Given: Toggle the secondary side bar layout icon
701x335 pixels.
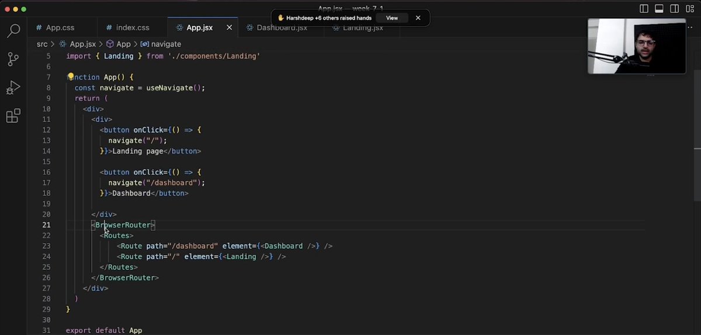Looking at the screenshot, I should coord(674,9).
